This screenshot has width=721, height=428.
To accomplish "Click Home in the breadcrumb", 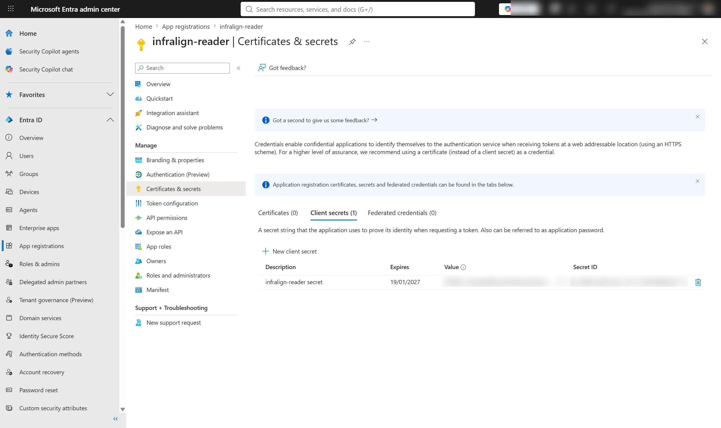I will point(144,27).
